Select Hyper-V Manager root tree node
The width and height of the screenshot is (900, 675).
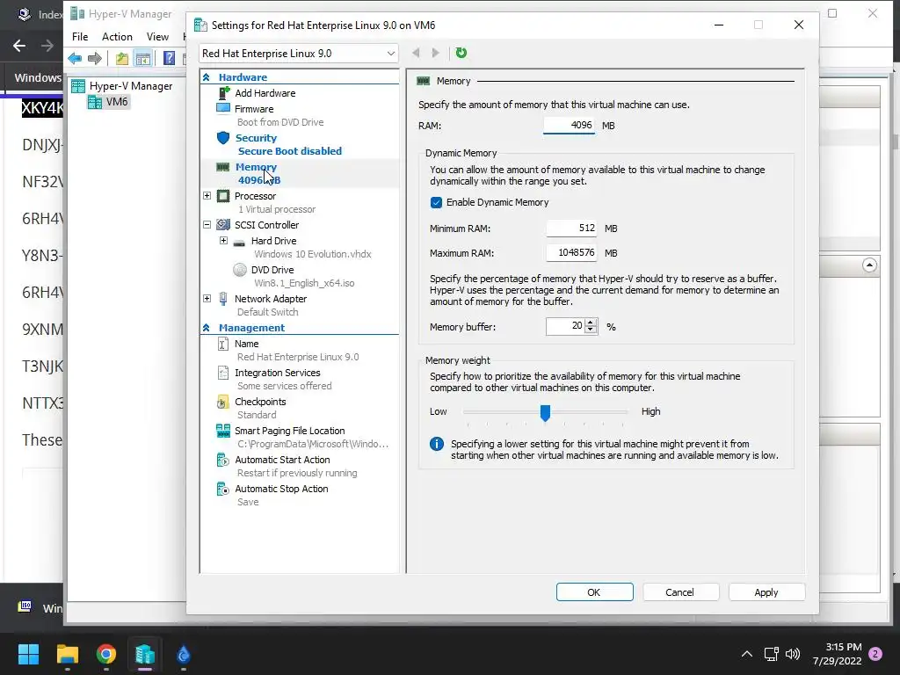coord(123,86)
